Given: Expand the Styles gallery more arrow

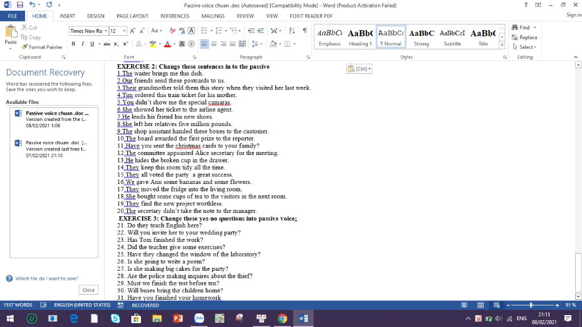Looking at the screenshot, I should pos(502,45).
